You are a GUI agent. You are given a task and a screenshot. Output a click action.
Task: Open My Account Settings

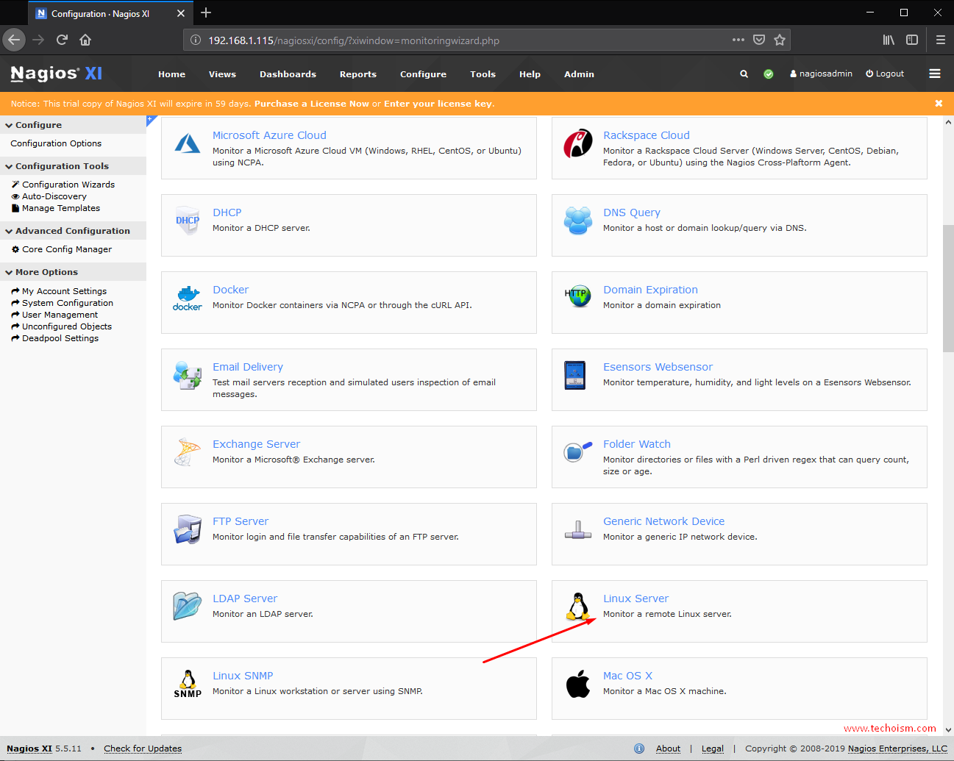(x=64, y=291)
